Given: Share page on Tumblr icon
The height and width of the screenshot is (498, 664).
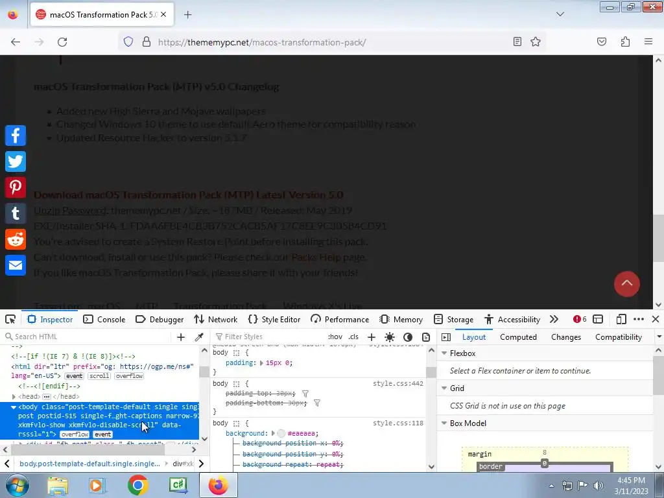Looking at the screenshot, I should (x=16, y=213).
